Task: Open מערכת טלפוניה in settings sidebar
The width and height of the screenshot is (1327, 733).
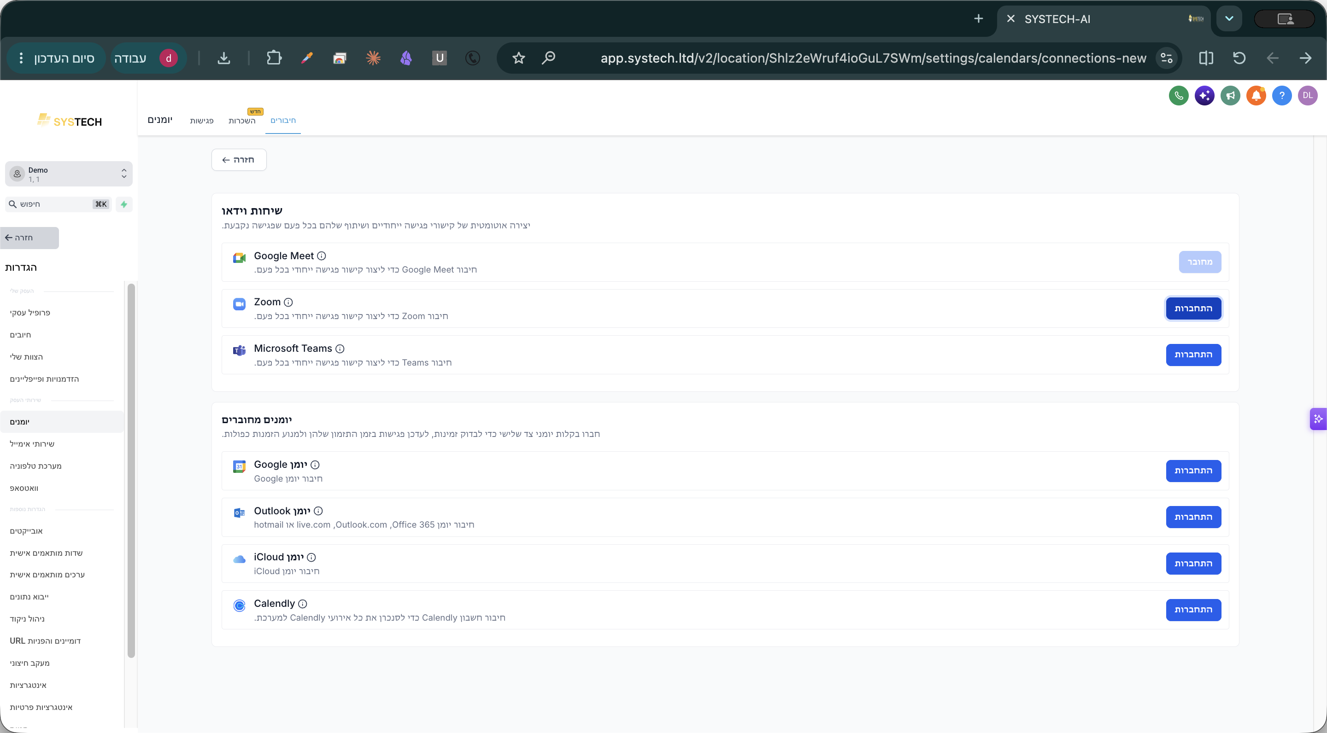Action: 35,466
